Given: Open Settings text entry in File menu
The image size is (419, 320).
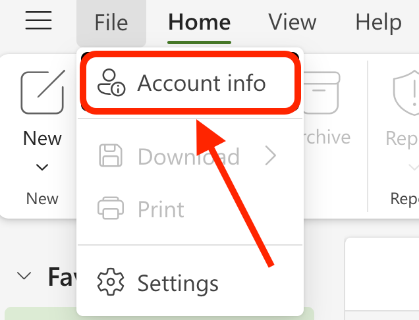Looking at the screenshot, I should point(178,284).
